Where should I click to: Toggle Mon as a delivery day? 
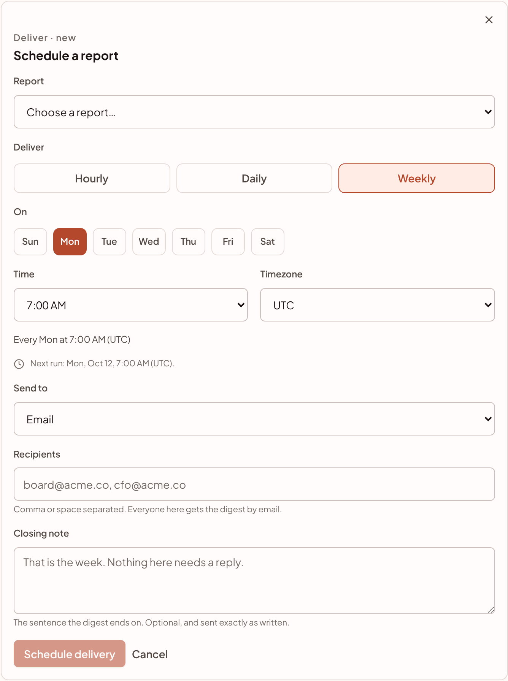[x=70, y=242]
